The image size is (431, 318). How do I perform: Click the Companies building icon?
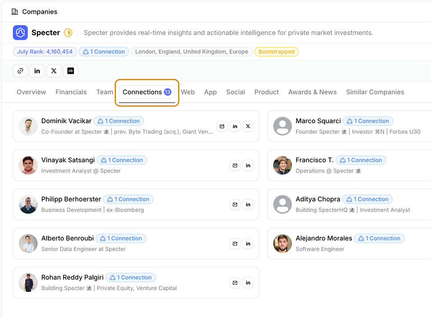click(x=15, y=12)
